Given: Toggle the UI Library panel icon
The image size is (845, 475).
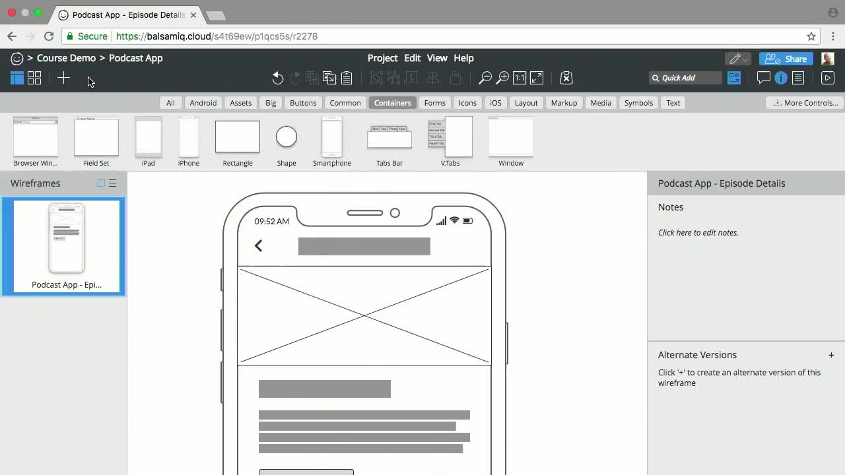Looking at the screenshot, I should (734, 78).
